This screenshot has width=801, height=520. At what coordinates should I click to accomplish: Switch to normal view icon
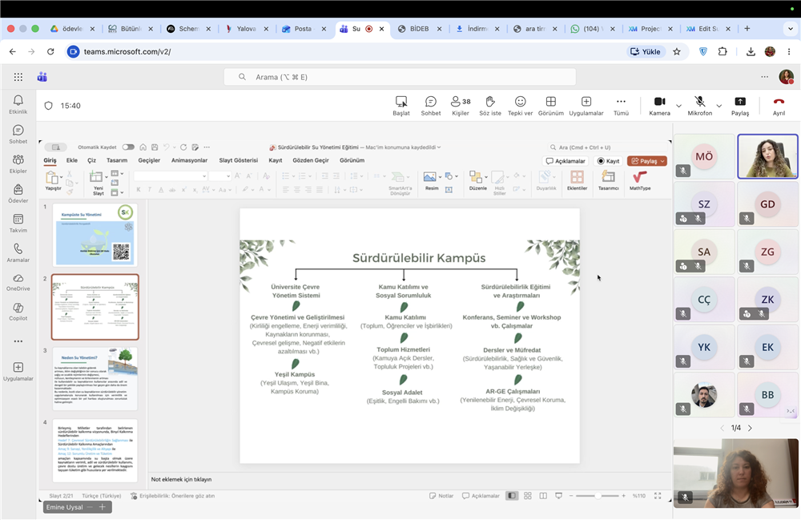[511, 495]
